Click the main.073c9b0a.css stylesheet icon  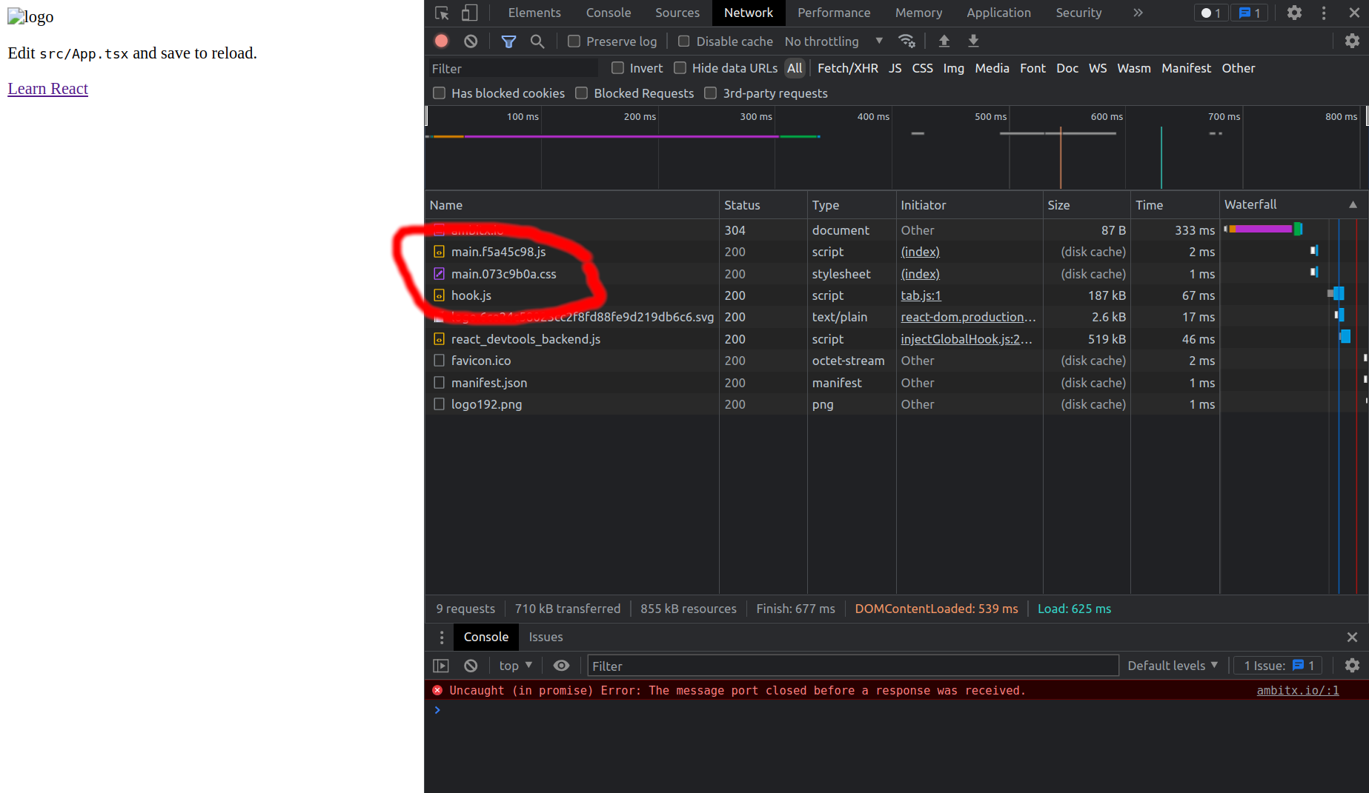click(x=439, y=274)
